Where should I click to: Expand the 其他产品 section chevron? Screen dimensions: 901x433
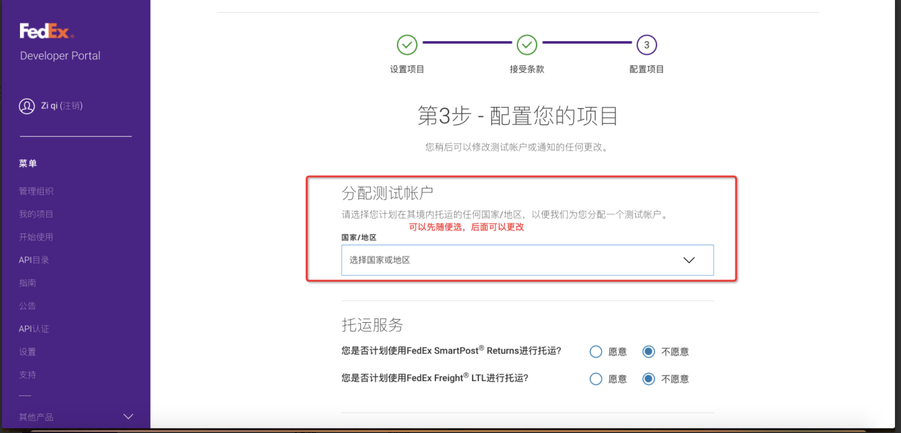128,416
